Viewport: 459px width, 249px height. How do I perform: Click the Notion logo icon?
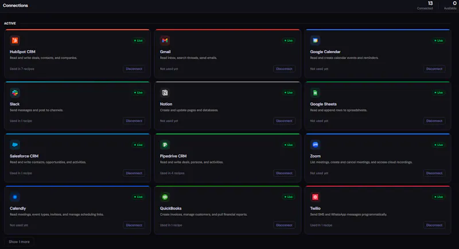(x=165, y=93)
